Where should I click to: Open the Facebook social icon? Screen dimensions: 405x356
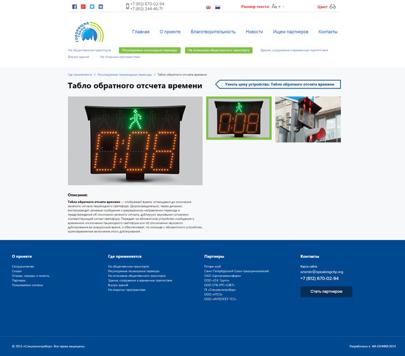(x=75, y=7)
